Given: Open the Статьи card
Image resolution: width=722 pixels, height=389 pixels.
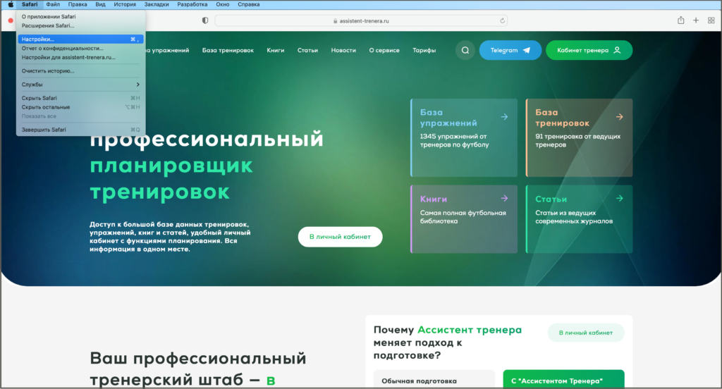Looking at the screenshot, I should click(579, 219).
